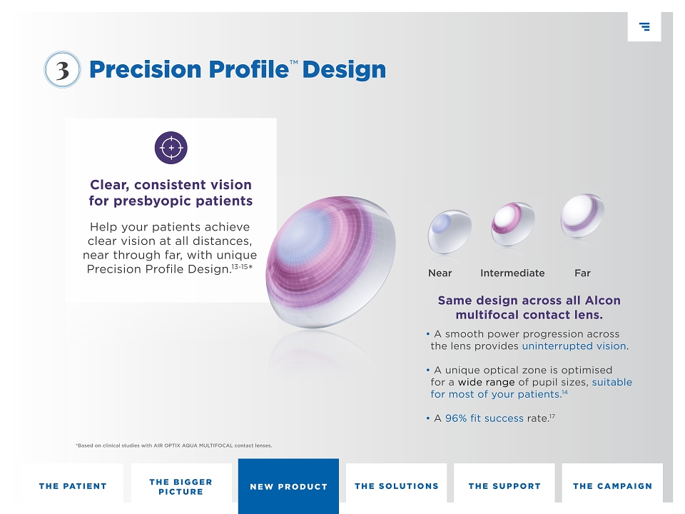Click the Far lens illustration
The height and width of the screenshot is (514, 685).
[582, 216]
